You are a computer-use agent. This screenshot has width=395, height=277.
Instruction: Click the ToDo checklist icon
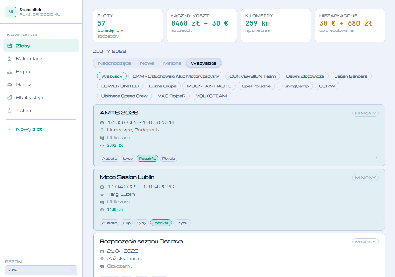pyautogui.click(x=10, y=110)
